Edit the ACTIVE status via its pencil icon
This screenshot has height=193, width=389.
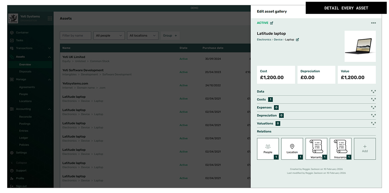pyautogui.click(x=272, y=23)
